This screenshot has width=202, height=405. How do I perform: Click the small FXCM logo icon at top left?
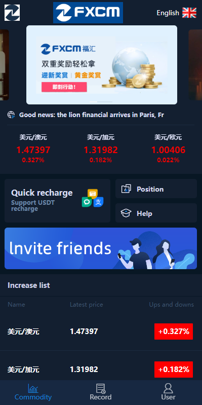12,13
